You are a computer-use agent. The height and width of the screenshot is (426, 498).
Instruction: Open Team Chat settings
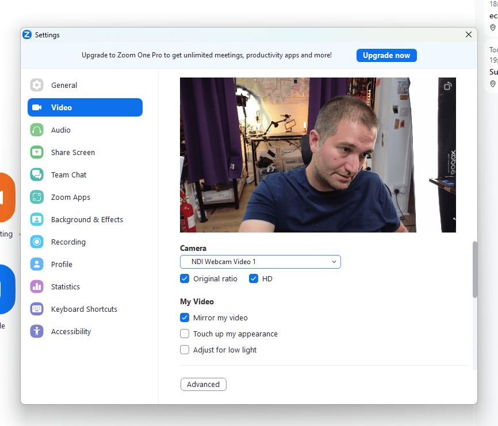[85, 175]
